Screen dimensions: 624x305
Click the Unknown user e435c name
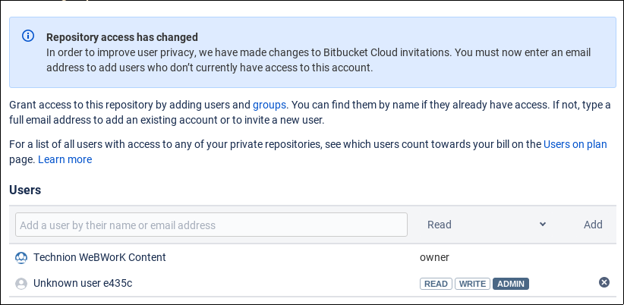pos(83,283)
